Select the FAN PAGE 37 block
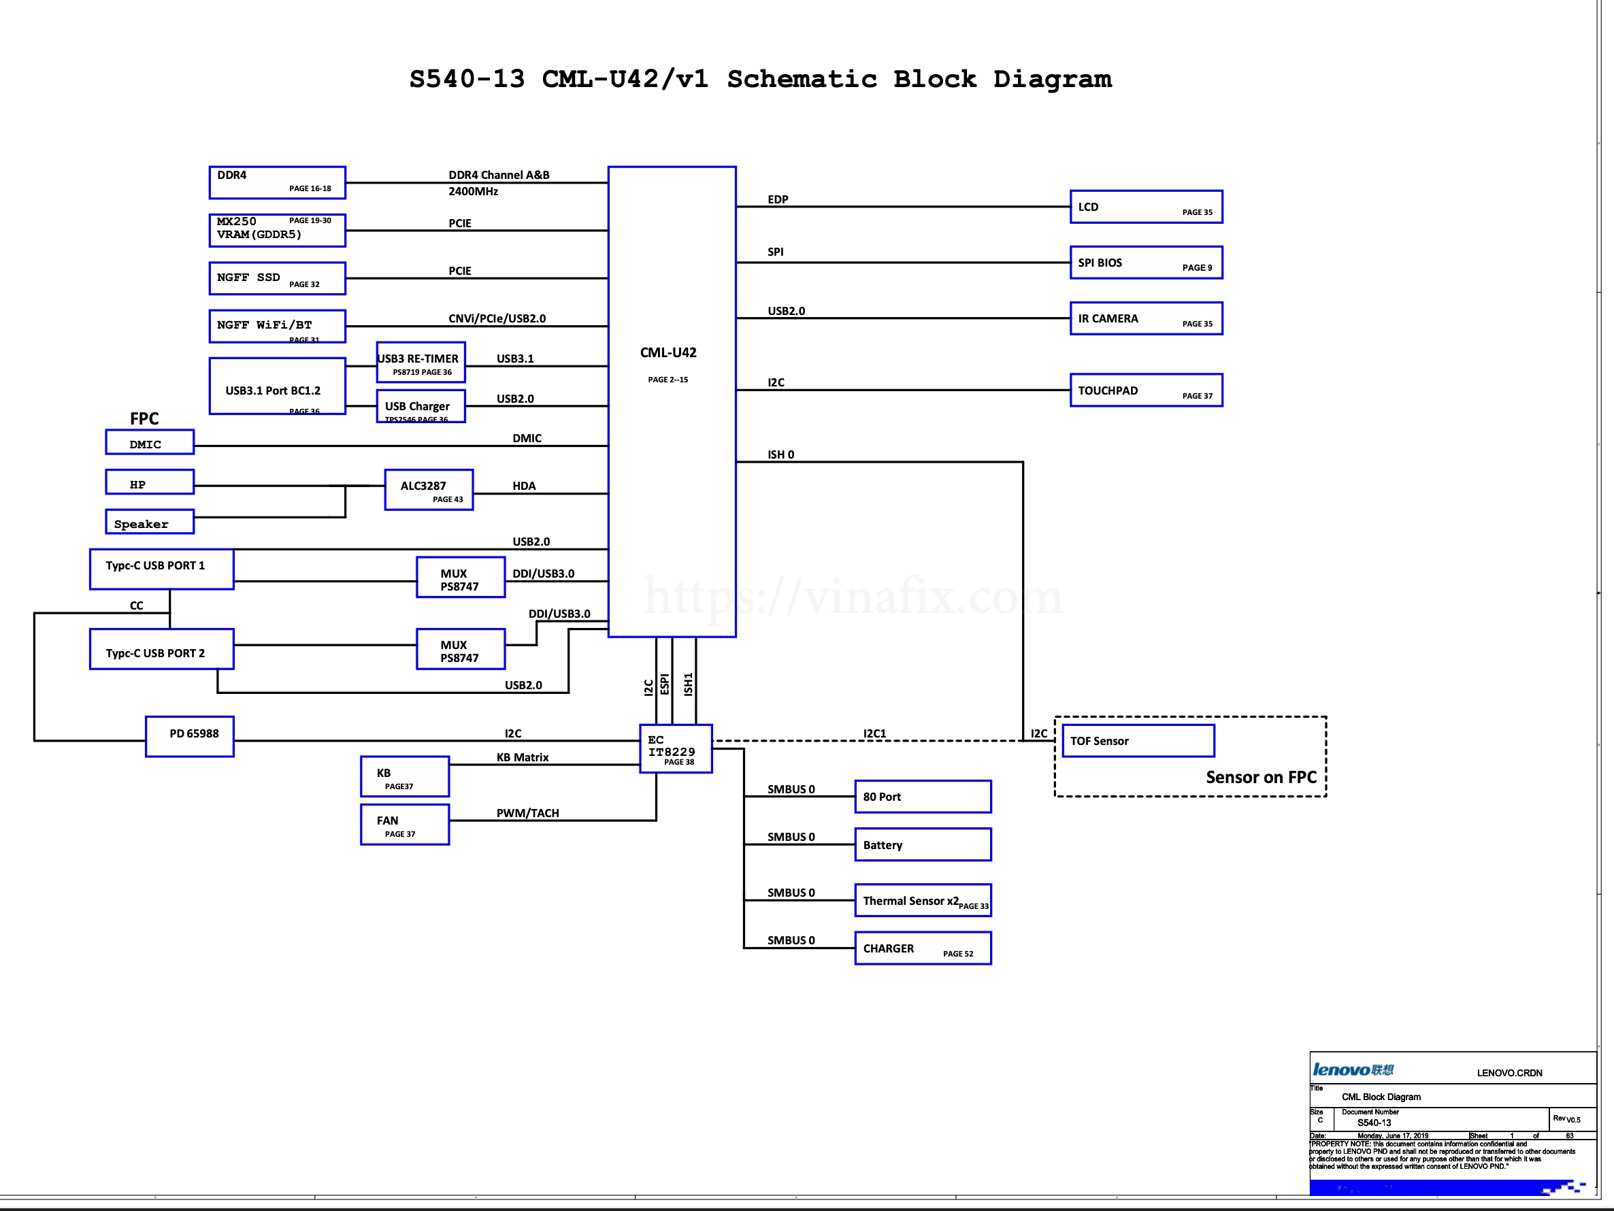Viewport: 1614px width, 1211px height. coord(405,825)
